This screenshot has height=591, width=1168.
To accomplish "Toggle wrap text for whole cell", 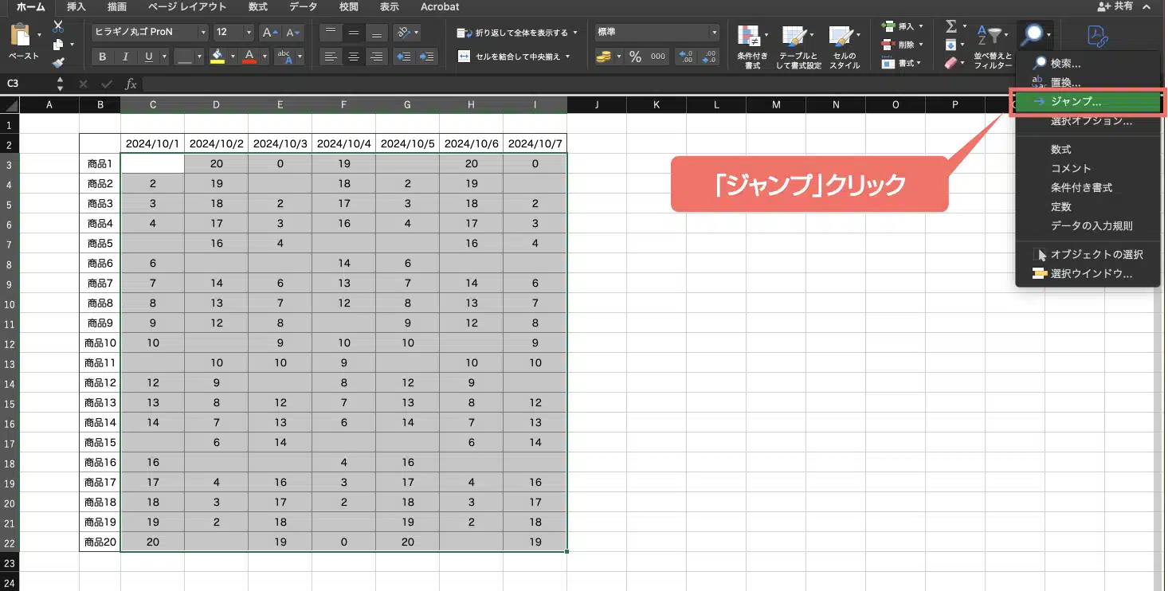I will 516,33.
